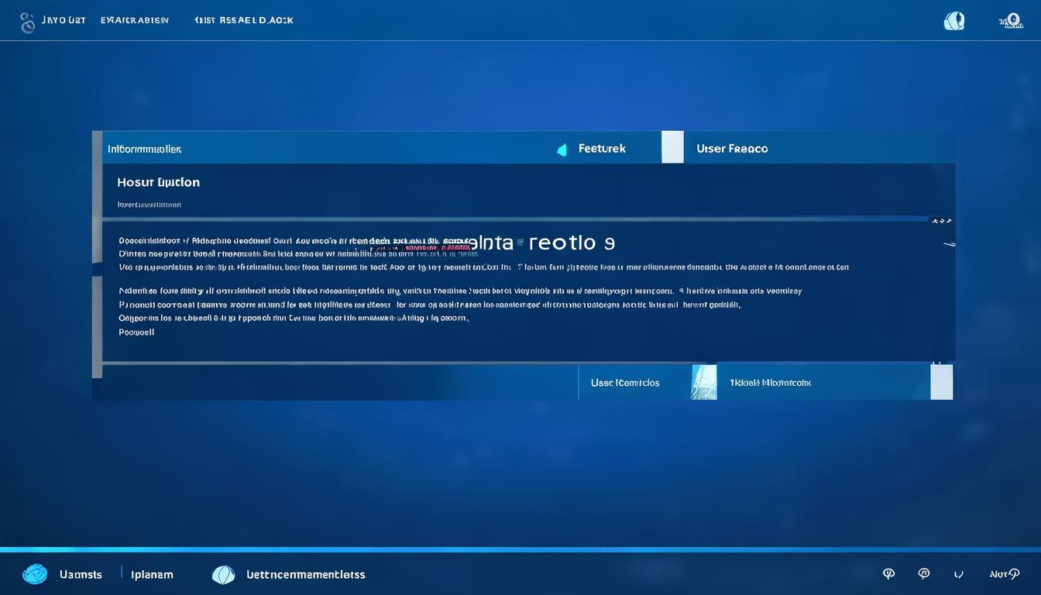
Task: Click the small arrows at panel's top-right edge
Action: [x=941, y=222]
